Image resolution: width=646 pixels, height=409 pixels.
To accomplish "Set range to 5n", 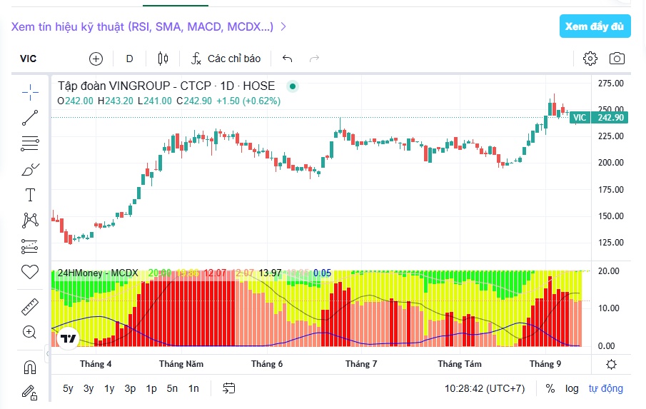I will click(172, 388).
